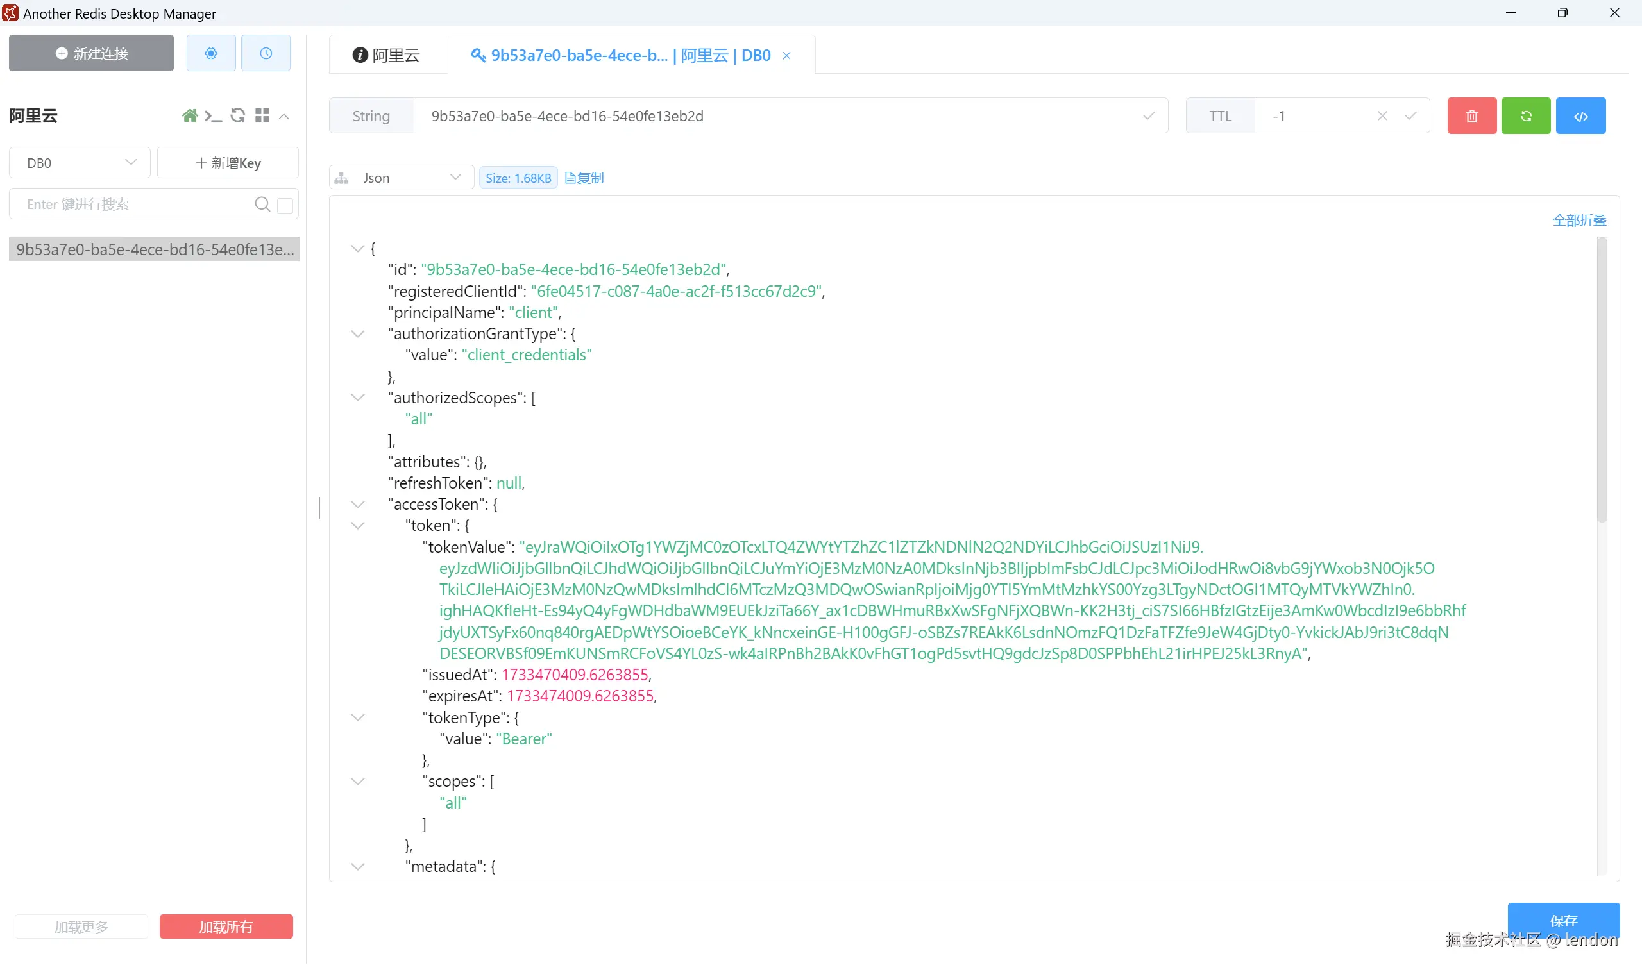This screenshot has height=972, width=1642.
Task: Refresh the key with the green reload button
Action: (x=1525, y=116)
